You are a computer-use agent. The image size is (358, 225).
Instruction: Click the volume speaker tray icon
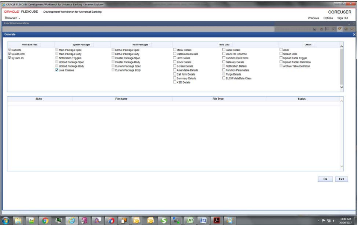334,221
